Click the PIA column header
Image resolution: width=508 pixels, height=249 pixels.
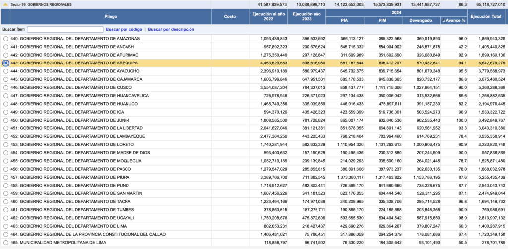[x=344, y=21]
